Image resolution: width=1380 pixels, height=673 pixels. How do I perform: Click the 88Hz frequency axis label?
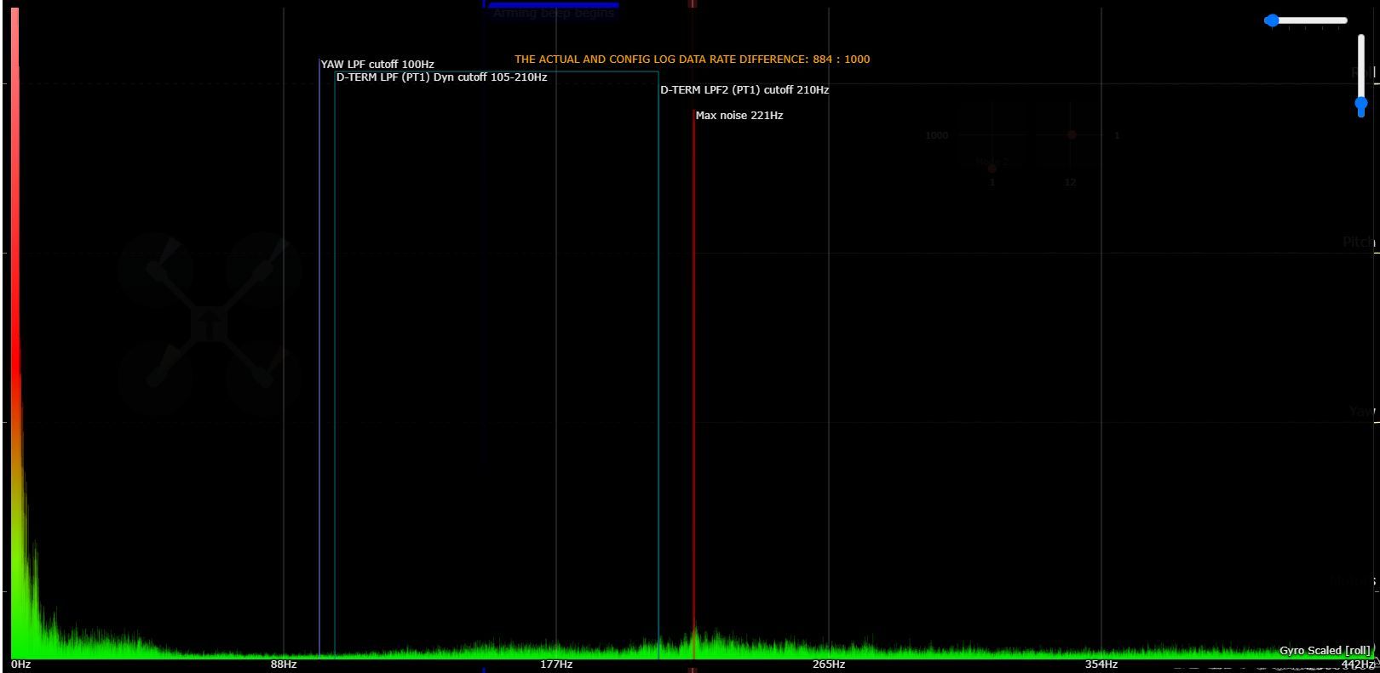(284, 664)
